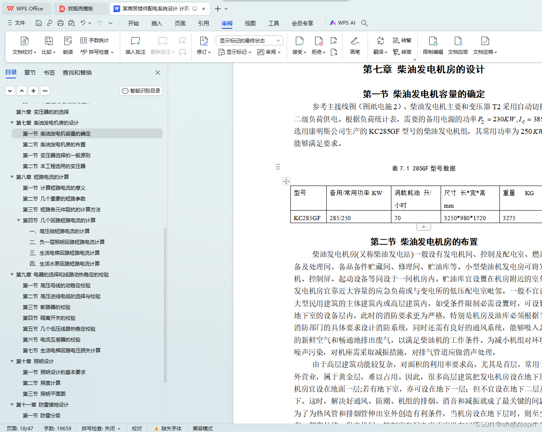
Task: Open Print Preview from quick toolbar
Action: point(71,23)
